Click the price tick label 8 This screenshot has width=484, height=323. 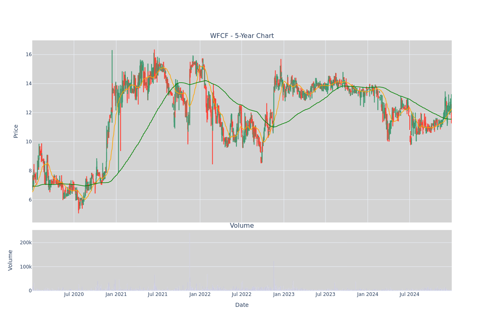point(30,170)
